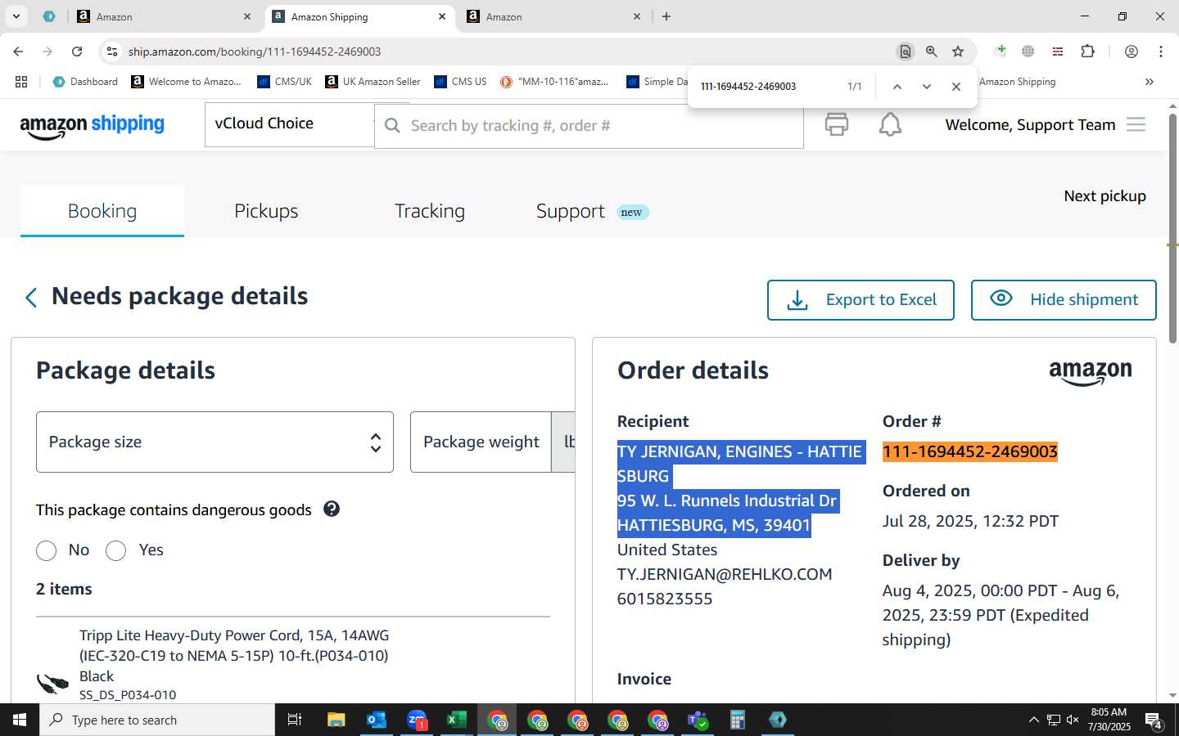1179x736 pixels.
Task: Click the Amazon Shipping logo
Action: 92,125
